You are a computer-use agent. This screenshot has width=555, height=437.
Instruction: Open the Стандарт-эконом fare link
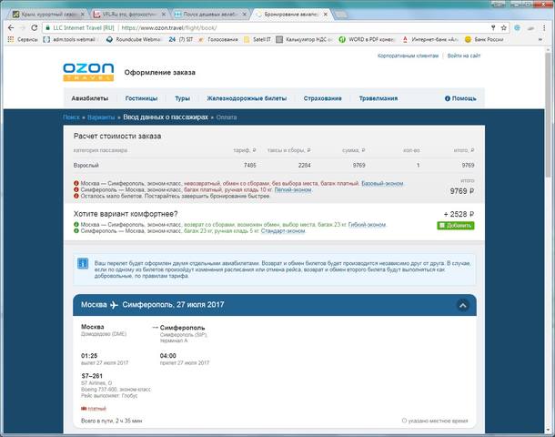click(x=283, y=231)
